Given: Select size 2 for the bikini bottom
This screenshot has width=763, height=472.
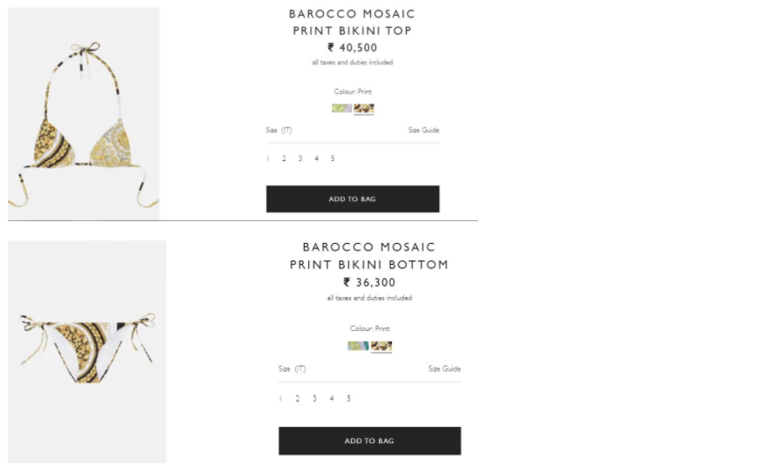Looking at the screenshot, I should pos(297,399).
